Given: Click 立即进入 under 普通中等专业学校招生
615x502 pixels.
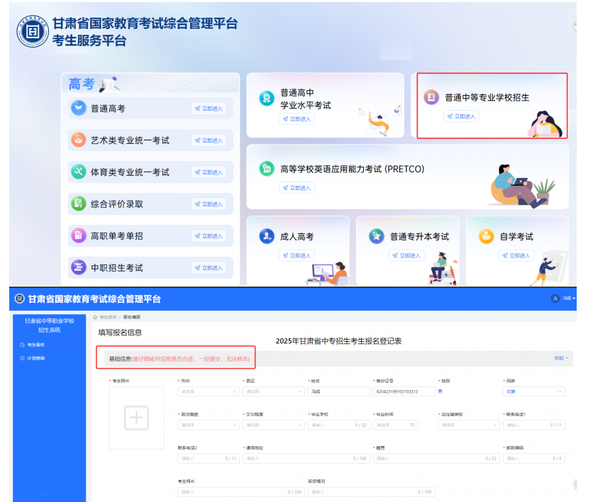Looking at the screenshot, I should point(462,116).
